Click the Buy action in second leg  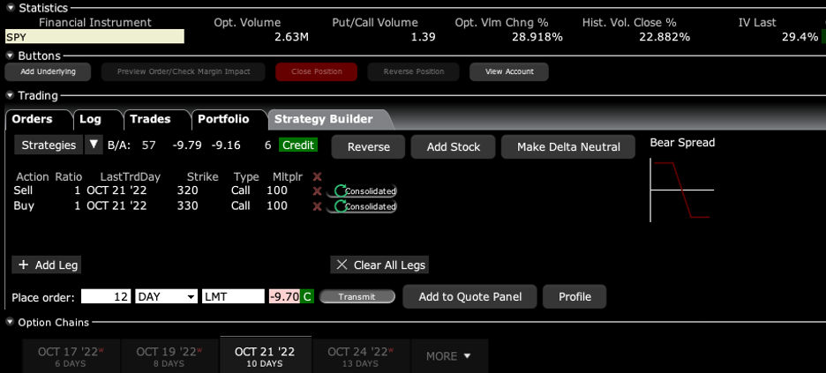click(24, 205)
